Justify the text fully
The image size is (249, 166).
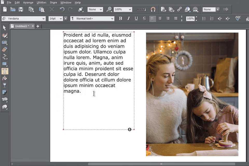[x=176, y=19]
